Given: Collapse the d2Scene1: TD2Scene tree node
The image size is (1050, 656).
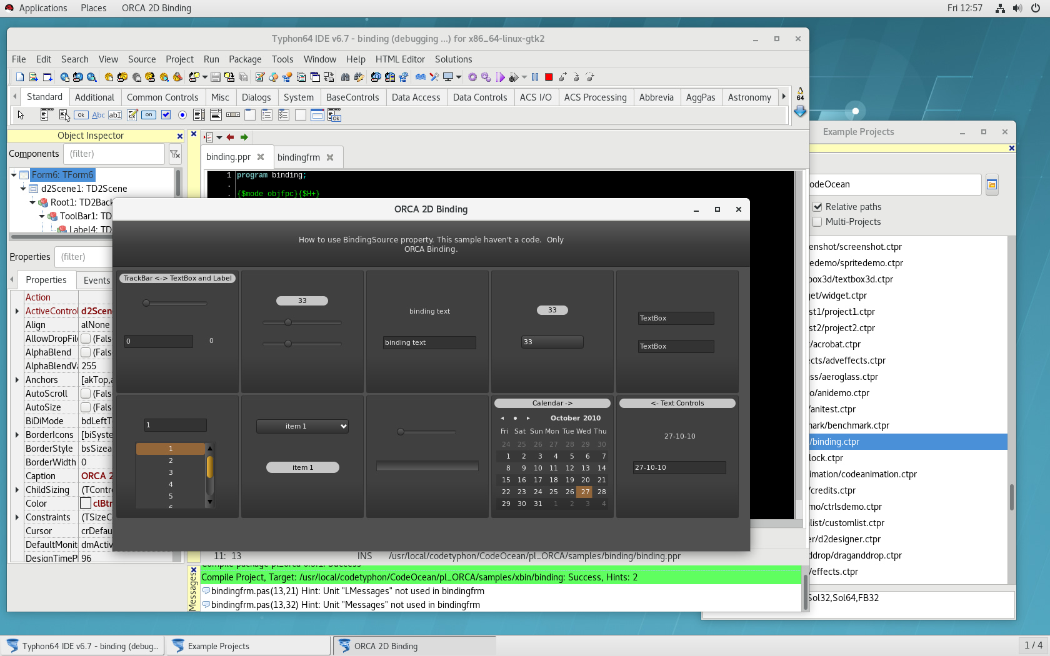Looking at the screenshot, I should 23,189.
